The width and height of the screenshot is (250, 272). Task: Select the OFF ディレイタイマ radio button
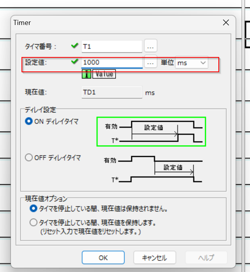(x=29, y=158)
